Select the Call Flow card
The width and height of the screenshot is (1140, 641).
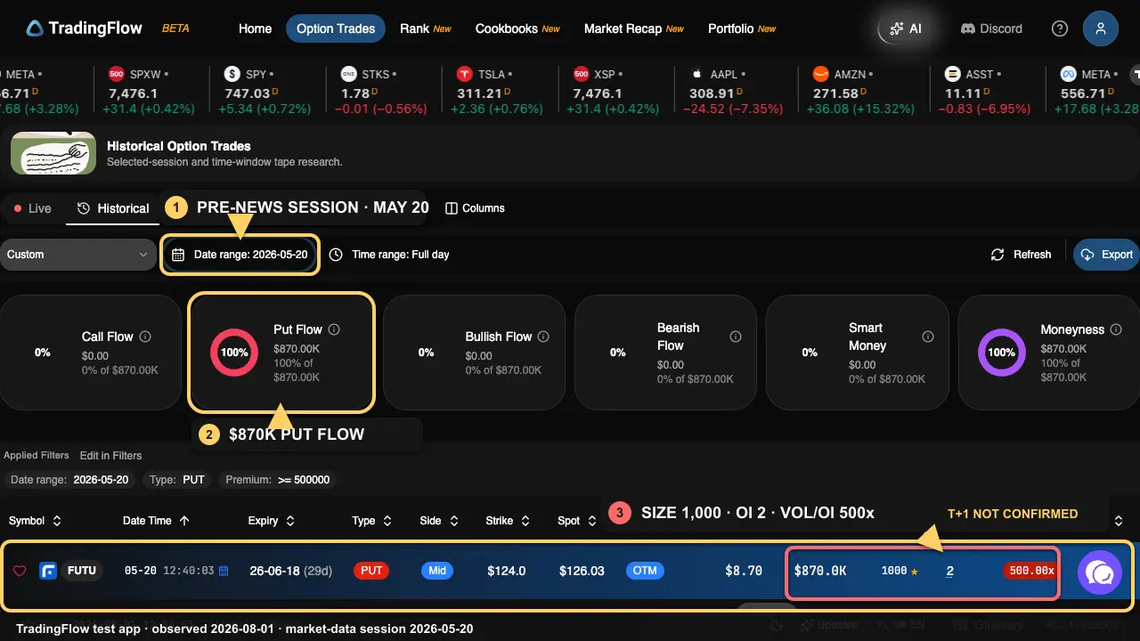[92, 353]
